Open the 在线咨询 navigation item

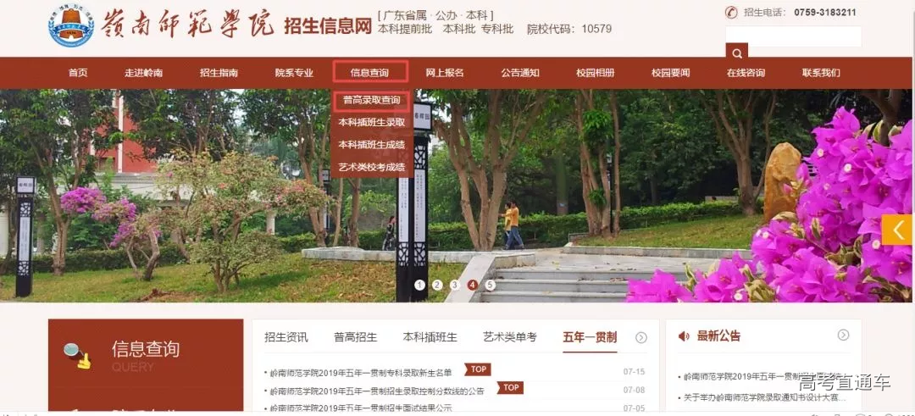[746, 73]
